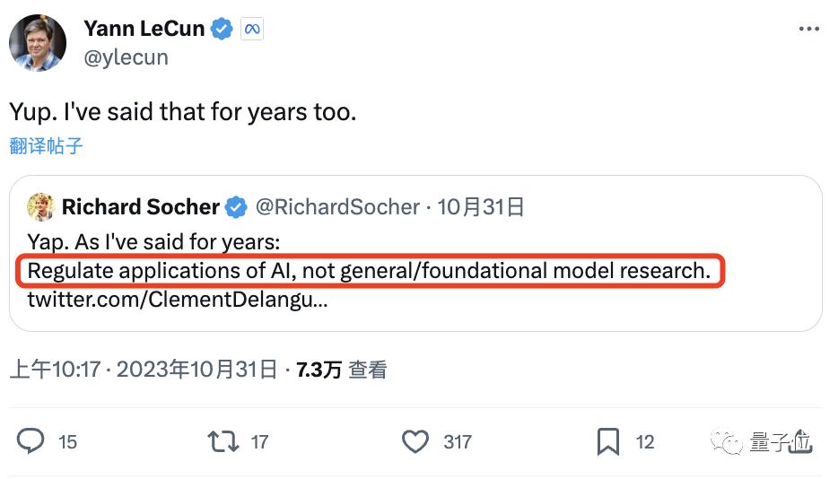
Task: Click the Richard Socher display name
Action: point(140,207)
